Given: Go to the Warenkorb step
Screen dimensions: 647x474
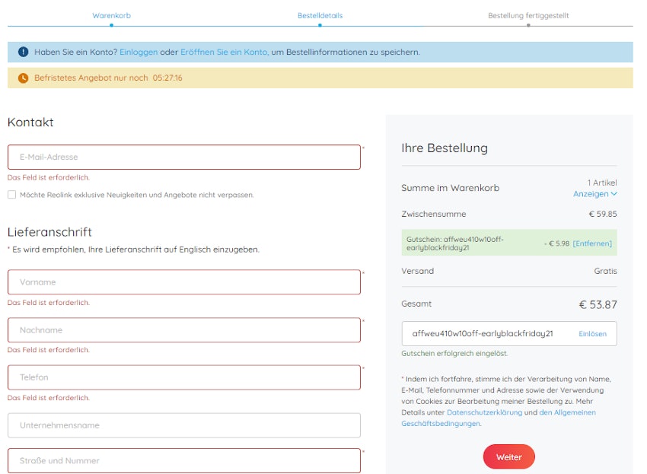Looking at the screenshot, I should click(x=111, y=15).
